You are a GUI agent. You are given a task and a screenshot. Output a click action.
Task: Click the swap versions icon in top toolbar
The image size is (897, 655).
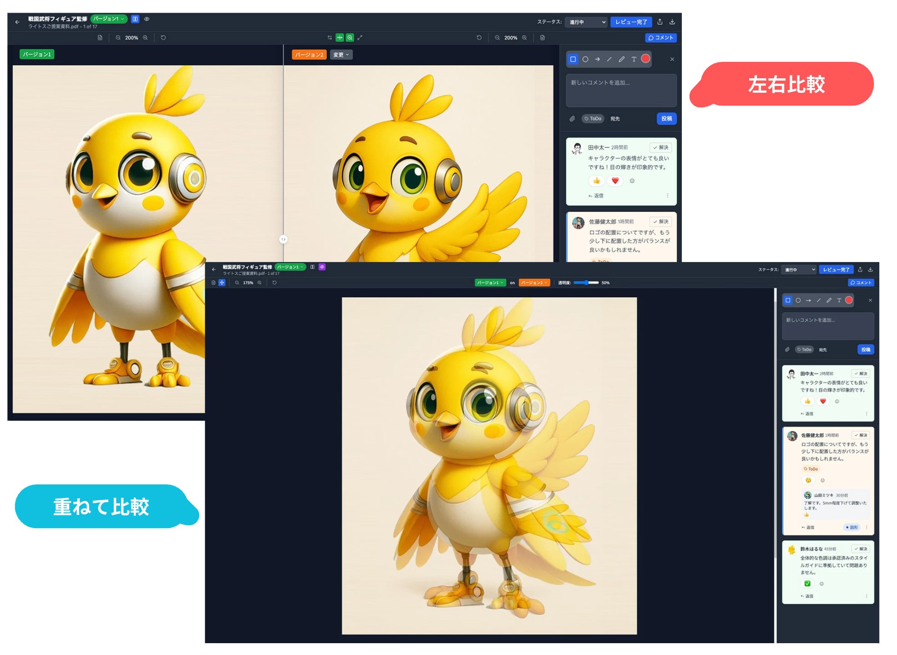coord(329,38)
